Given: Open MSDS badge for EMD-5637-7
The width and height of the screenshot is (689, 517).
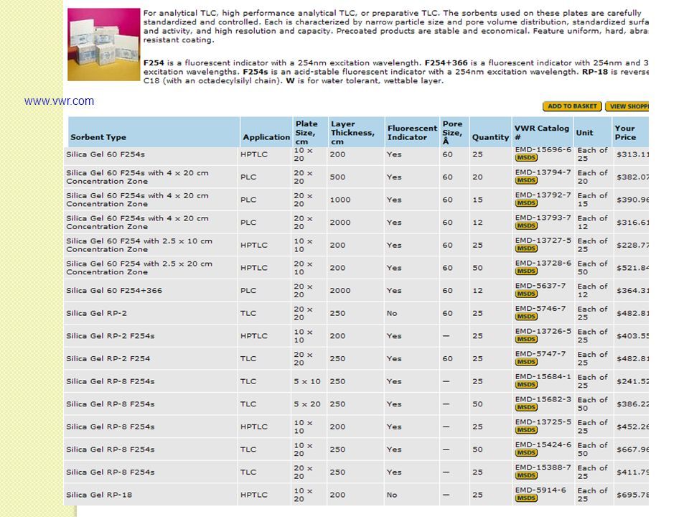Looking at the screenshot, I should (526, 294).
